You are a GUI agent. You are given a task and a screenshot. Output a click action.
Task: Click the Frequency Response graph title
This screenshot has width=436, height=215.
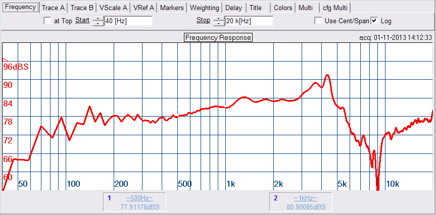pos(218,37)
